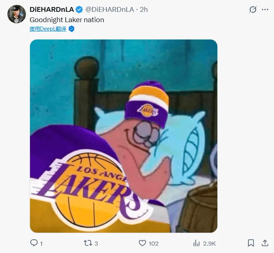The image size is (274, 253).
Task: Bookmark this tweet
Action: (x=251, y=243)
